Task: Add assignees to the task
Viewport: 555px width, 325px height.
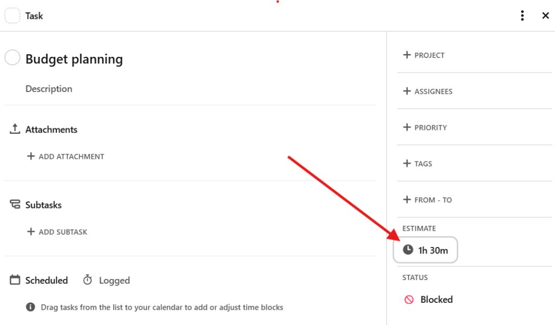Action: point(428,92)
